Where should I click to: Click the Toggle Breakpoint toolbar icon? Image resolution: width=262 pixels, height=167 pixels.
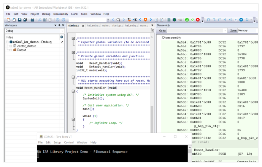pos(180,20)
